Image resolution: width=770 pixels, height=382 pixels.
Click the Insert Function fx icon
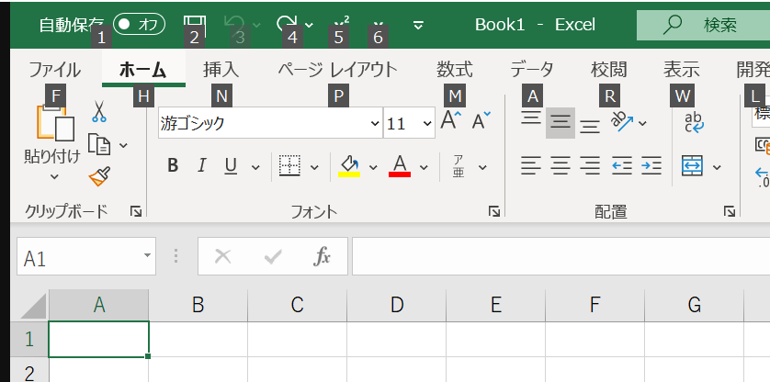[323, 256]
